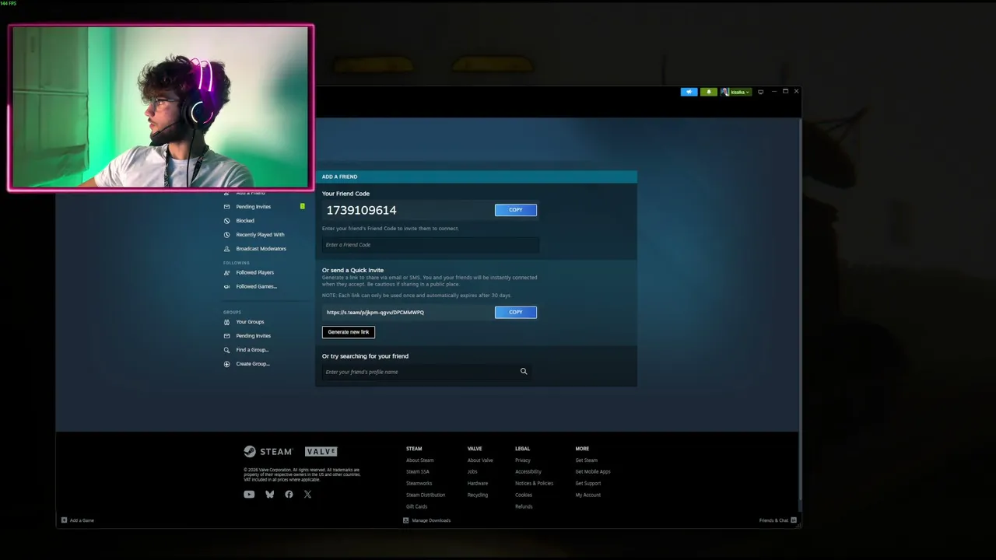This screenshot has width=996, height=560.
Task: Open the Steam announcements megaphone button
Action: point(689,92)
